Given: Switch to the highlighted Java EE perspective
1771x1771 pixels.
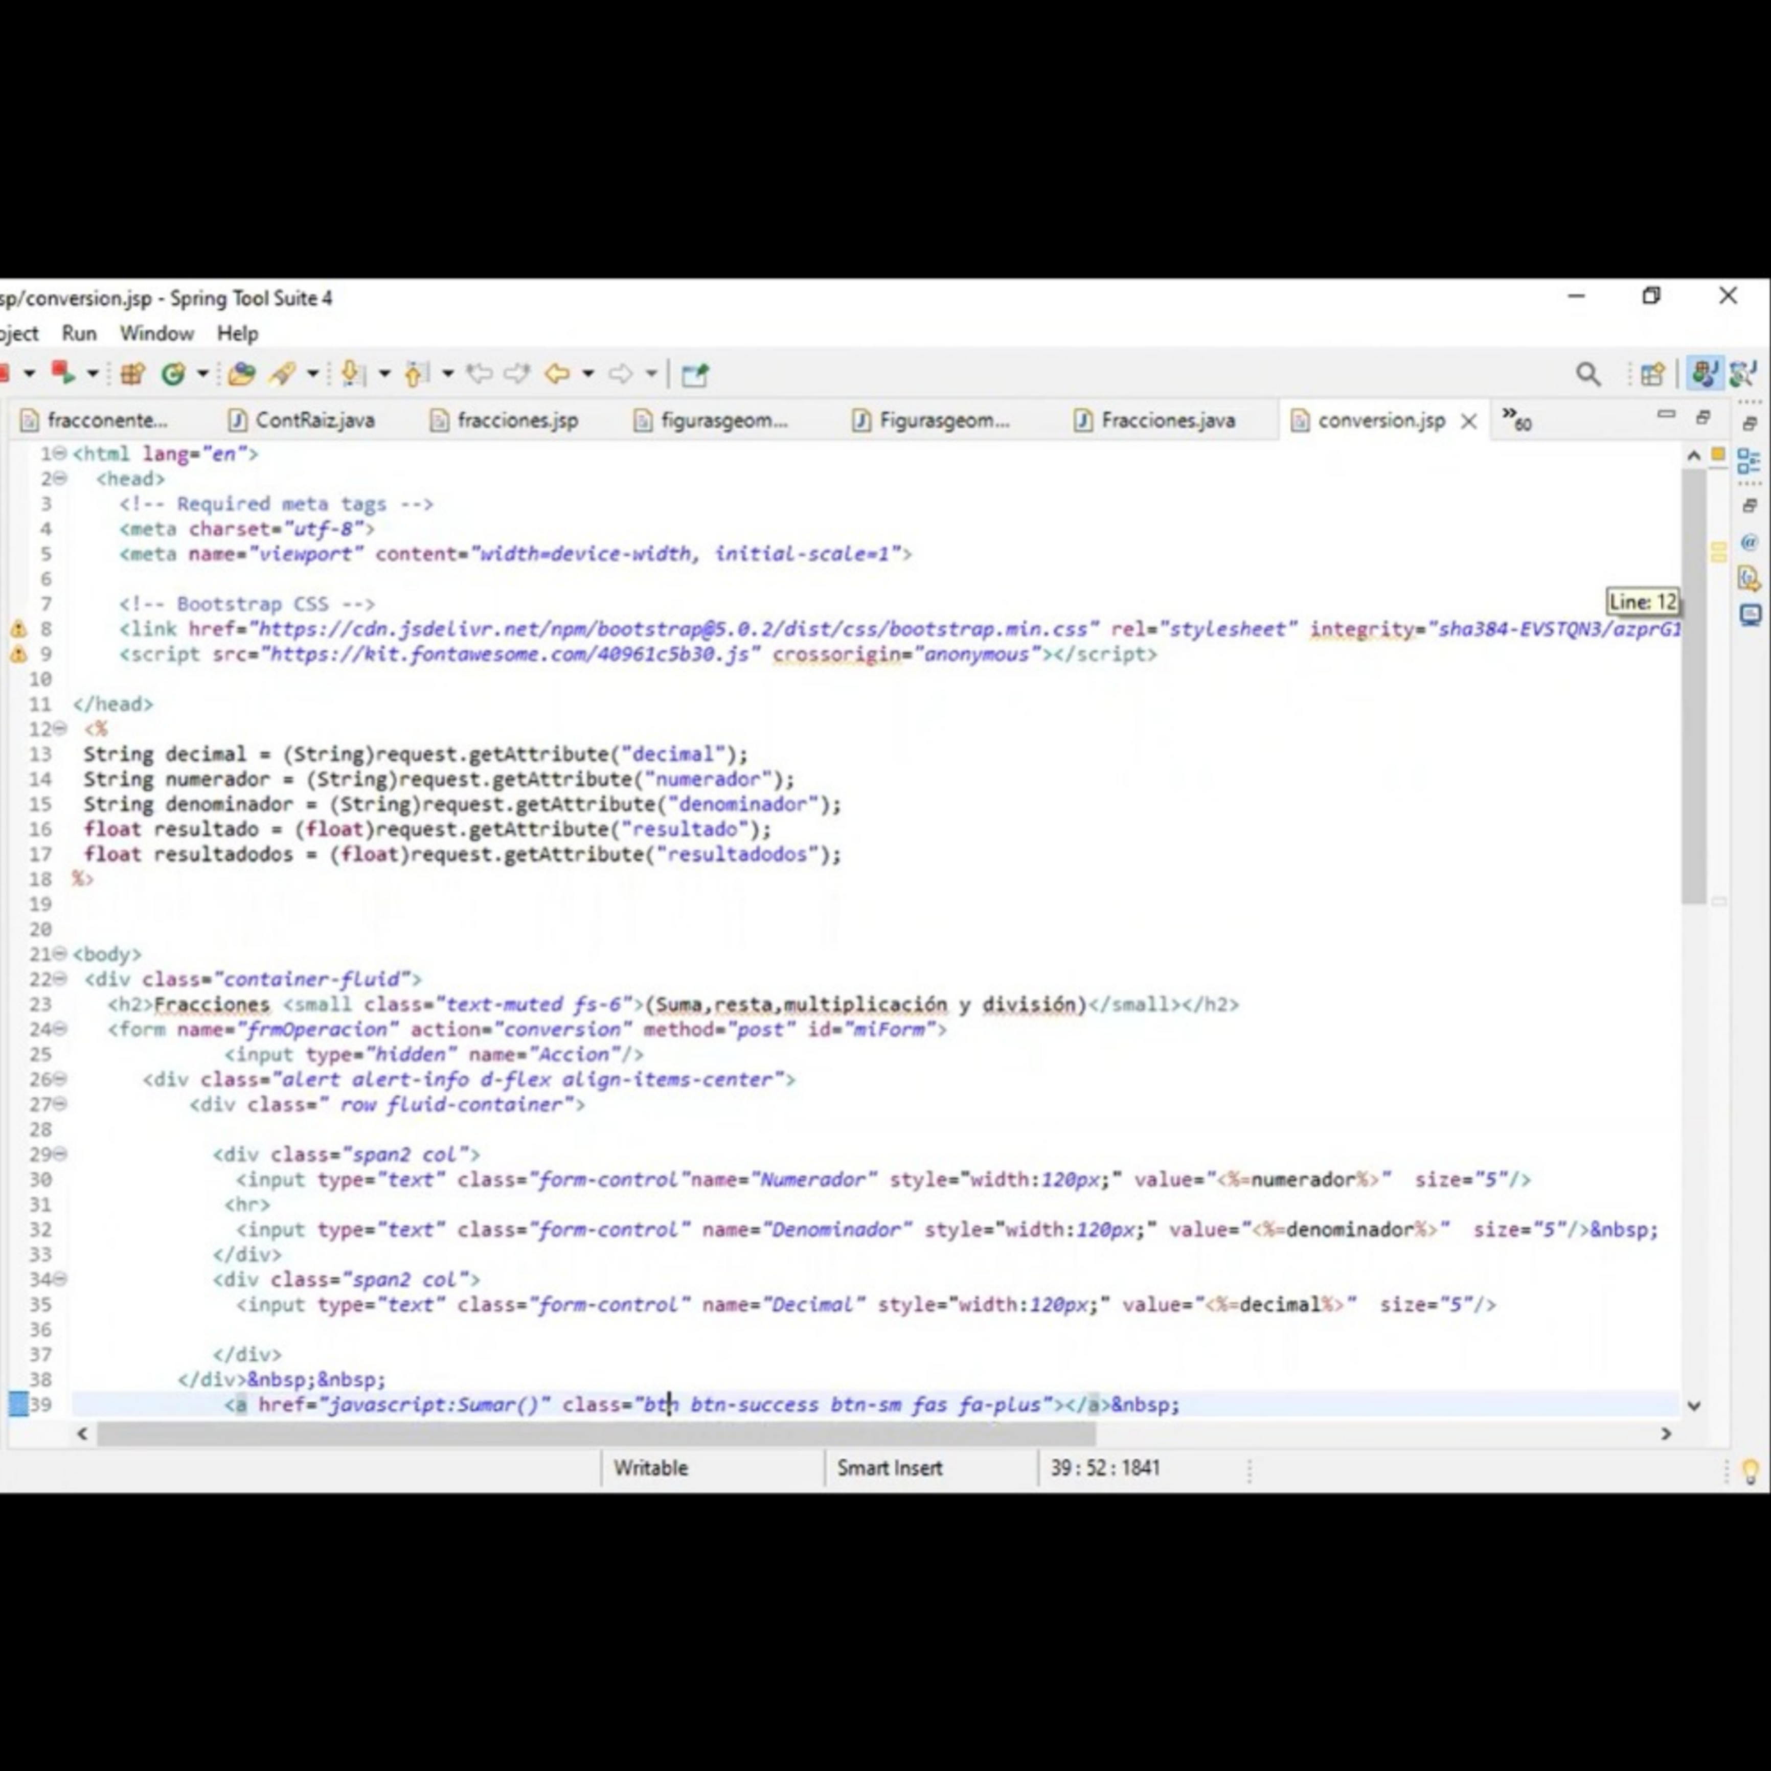Looking at the screenshot, I should point(1705,374).
